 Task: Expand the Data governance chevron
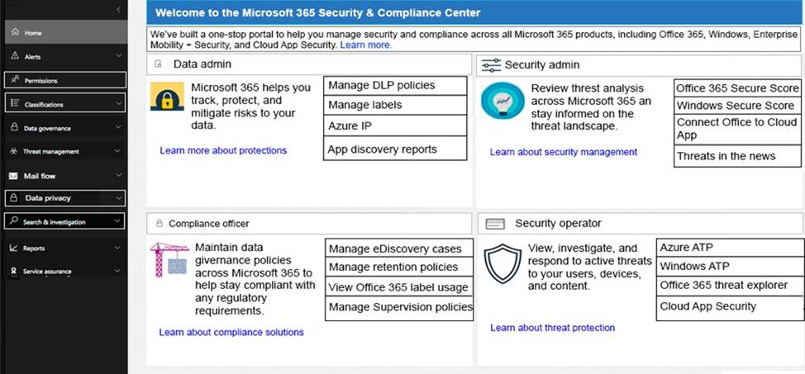(118, 127)
